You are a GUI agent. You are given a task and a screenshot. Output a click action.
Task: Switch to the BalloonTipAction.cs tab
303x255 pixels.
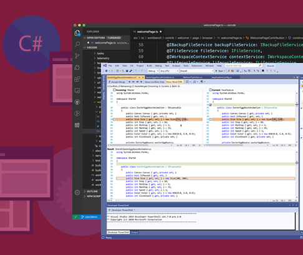tap(193, 77)
